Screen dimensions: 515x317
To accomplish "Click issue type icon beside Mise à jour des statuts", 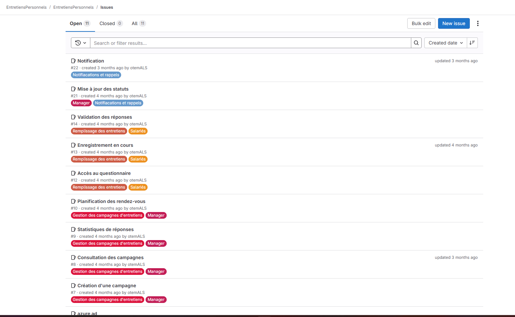I will click(74, 89).
